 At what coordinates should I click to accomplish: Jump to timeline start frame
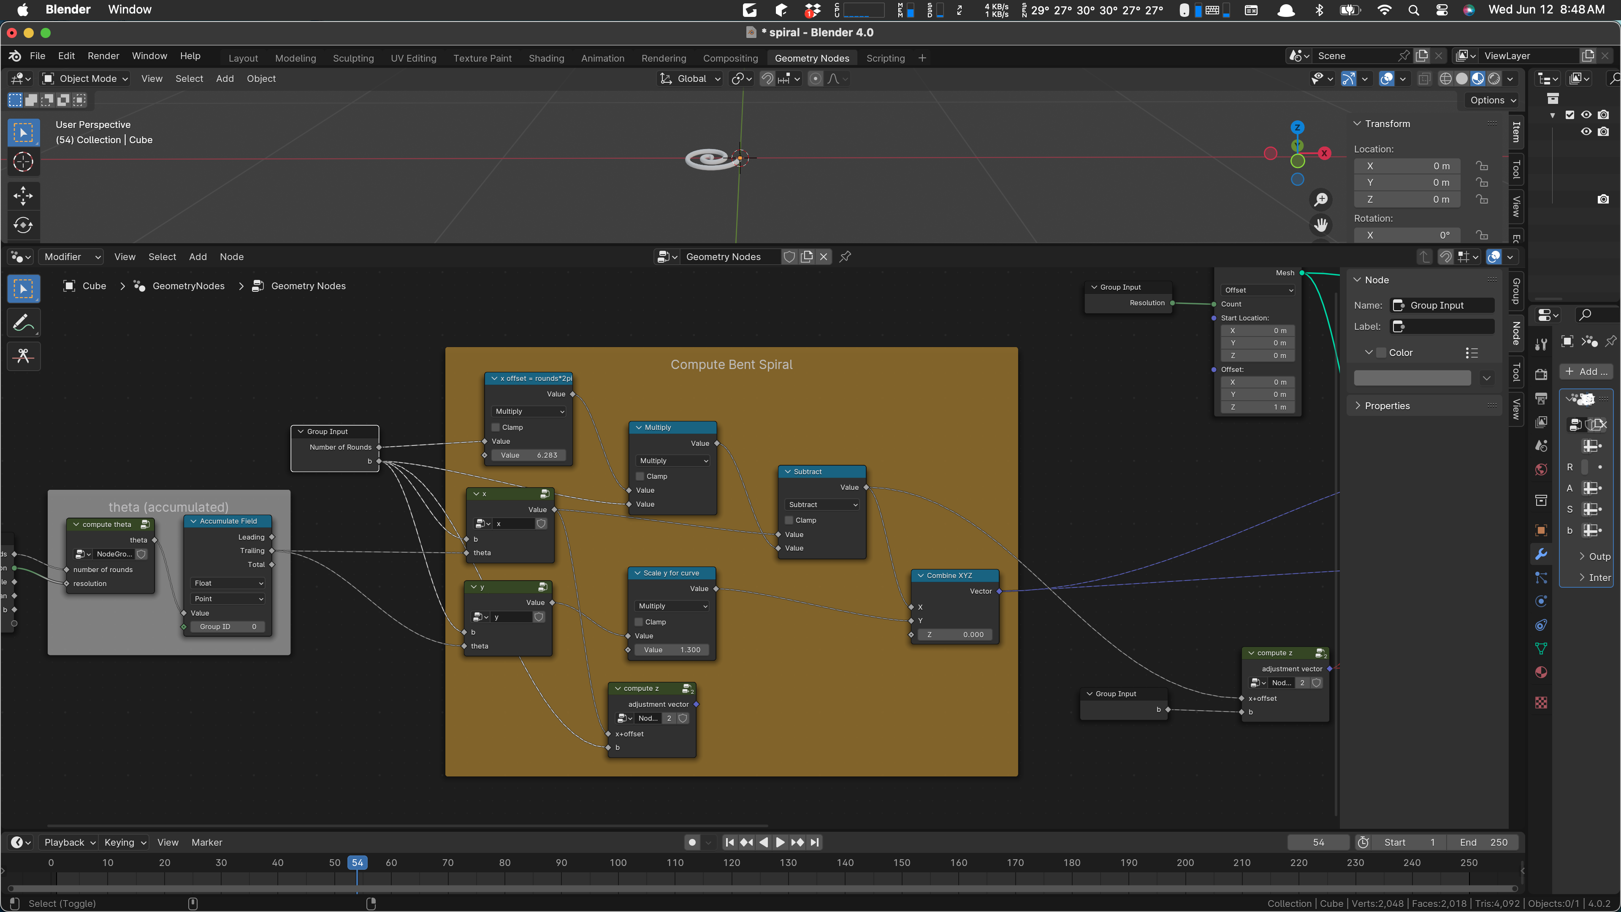pos(729,842)
